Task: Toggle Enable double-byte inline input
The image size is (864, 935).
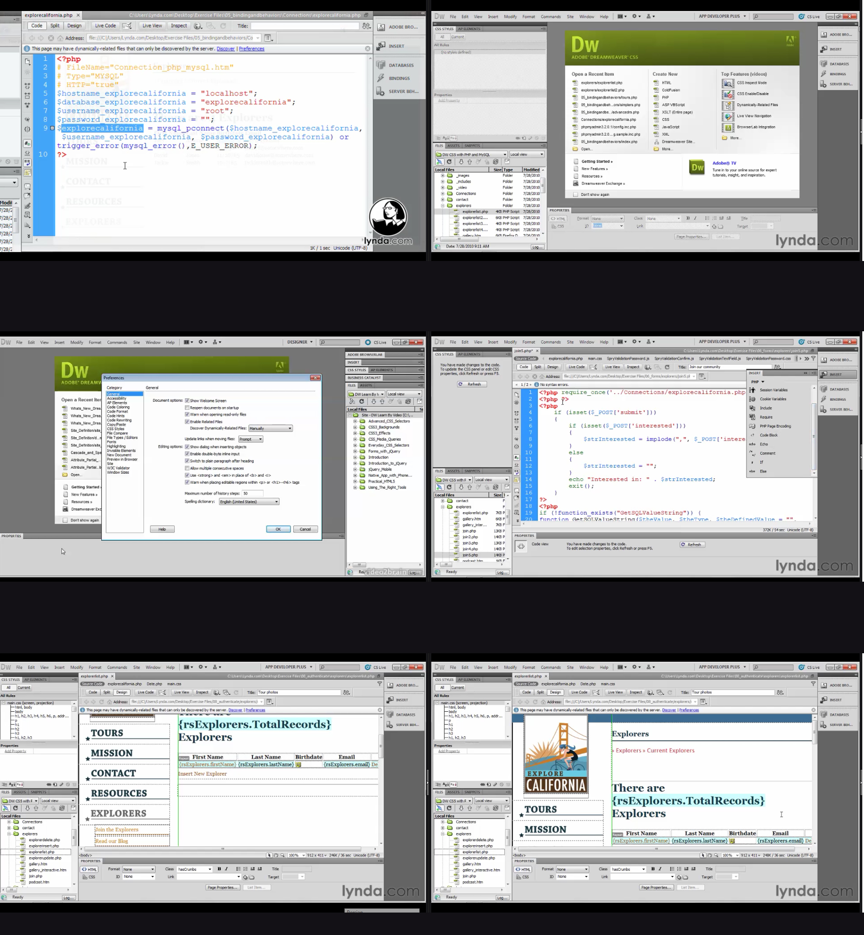Action: click(187, 454)
